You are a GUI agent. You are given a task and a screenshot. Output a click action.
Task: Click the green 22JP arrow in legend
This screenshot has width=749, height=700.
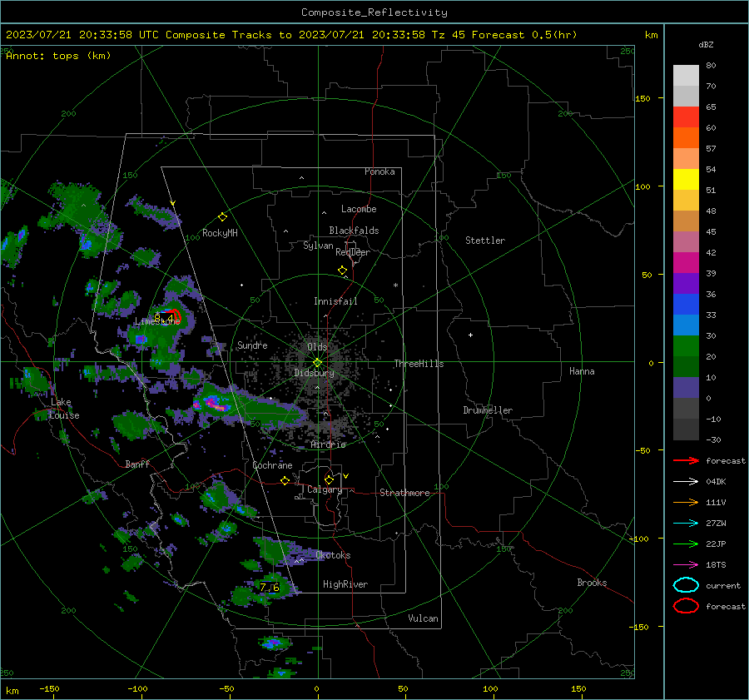point(686,544)
